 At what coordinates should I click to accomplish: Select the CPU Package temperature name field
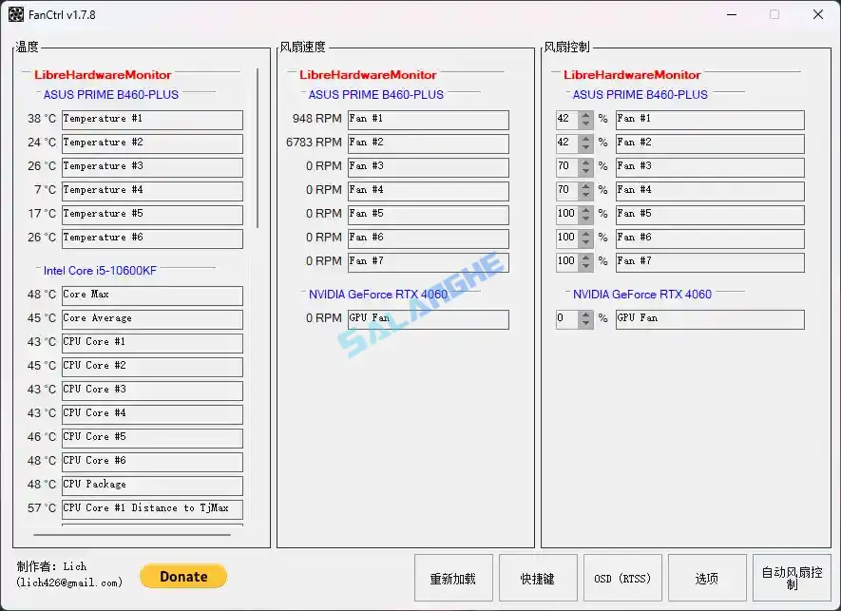click(152, 485)
